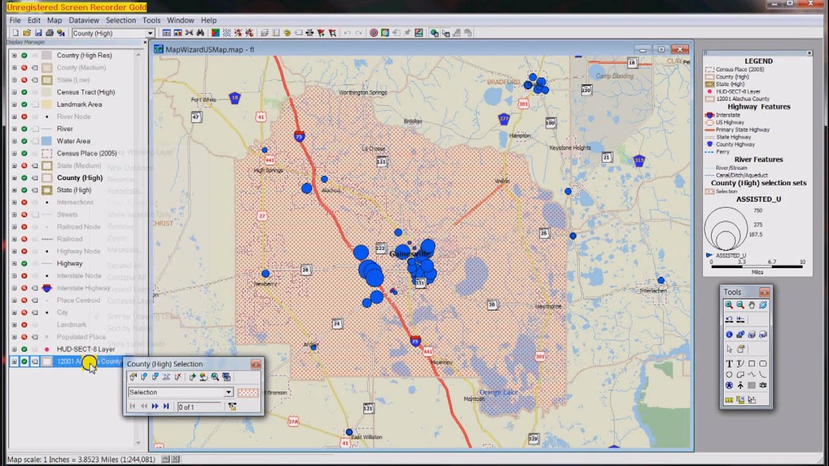The image size is (829, 466).
Task: Open the Selection set dropdown
Action: click(228, 392)
